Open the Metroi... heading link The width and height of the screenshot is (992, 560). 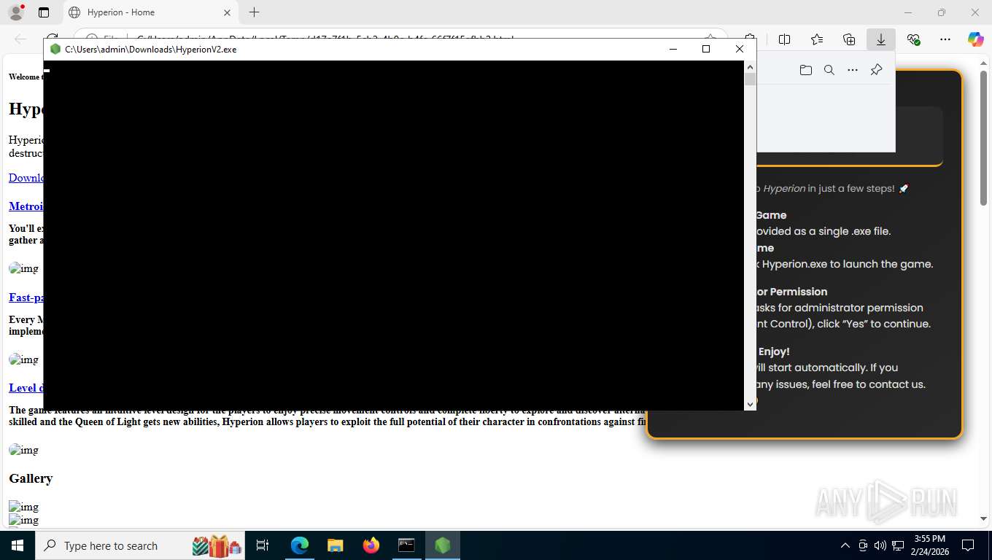[26, 206]
